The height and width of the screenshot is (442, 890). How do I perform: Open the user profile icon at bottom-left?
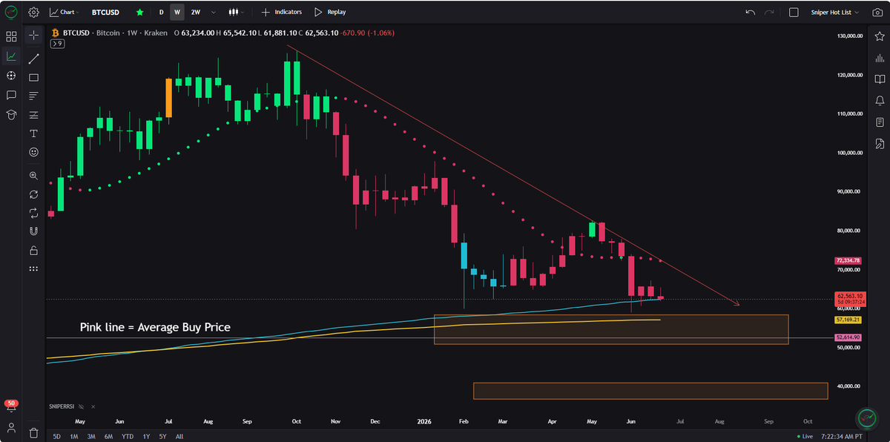[x=11, y=429]
